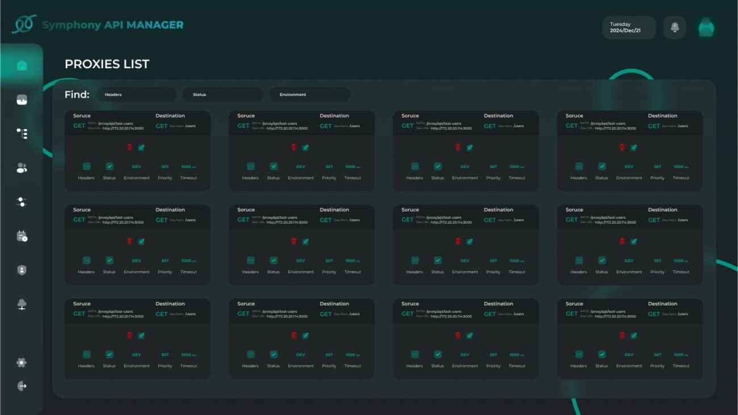Open the Environment filter dropdown

coord(309,95)
